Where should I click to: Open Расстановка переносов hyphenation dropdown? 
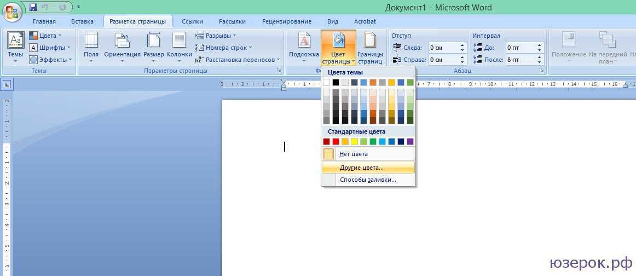[x=238, y=60]
